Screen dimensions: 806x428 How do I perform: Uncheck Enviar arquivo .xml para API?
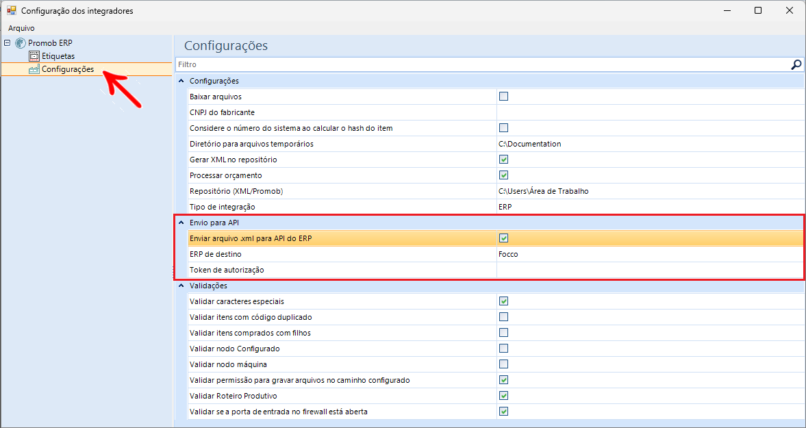[504, 238]
